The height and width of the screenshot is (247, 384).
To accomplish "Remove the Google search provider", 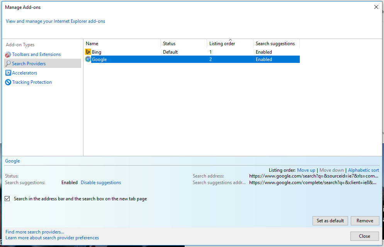I will [365, 221].
